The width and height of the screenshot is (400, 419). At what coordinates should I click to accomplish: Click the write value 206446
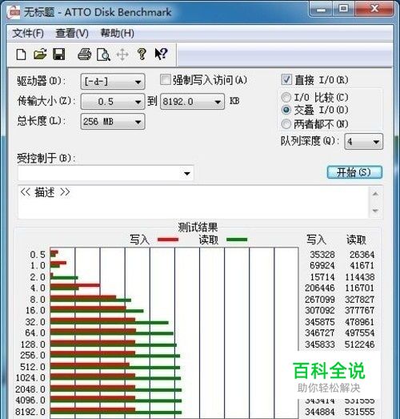click(x=320, y=288)
